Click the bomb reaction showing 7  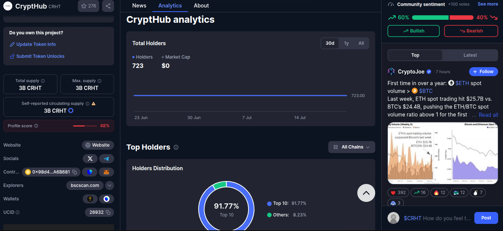coord(478,193)
